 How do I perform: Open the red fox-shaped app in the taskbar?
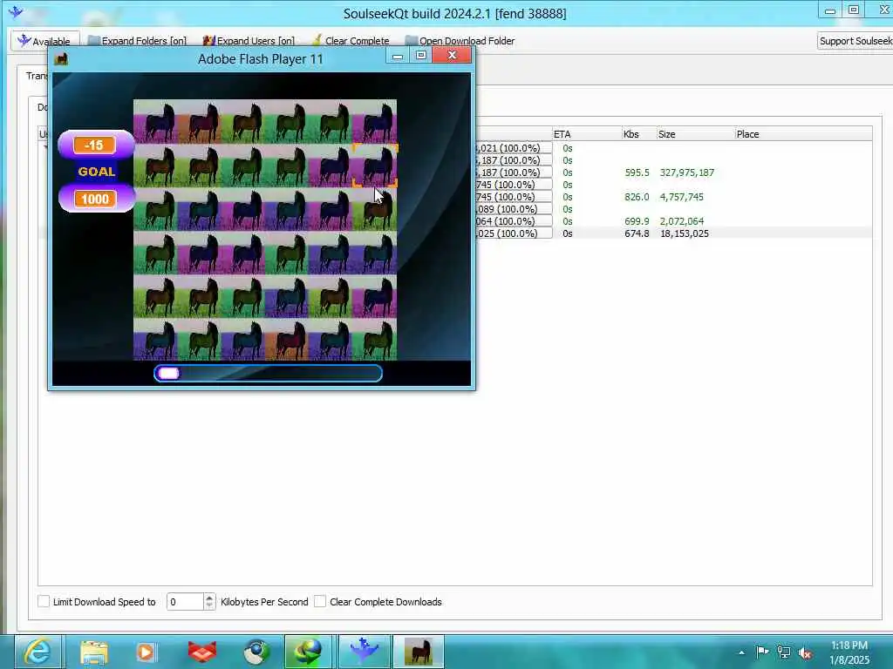[x=202, y=652]
